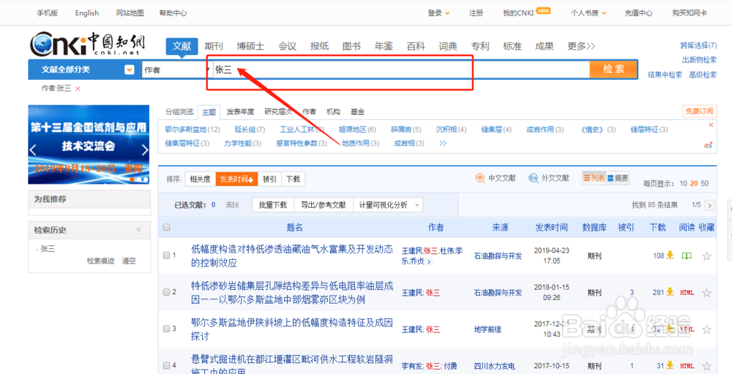Open 张三 in search history
Screen dimensions: 732x374
click(48, 250)
